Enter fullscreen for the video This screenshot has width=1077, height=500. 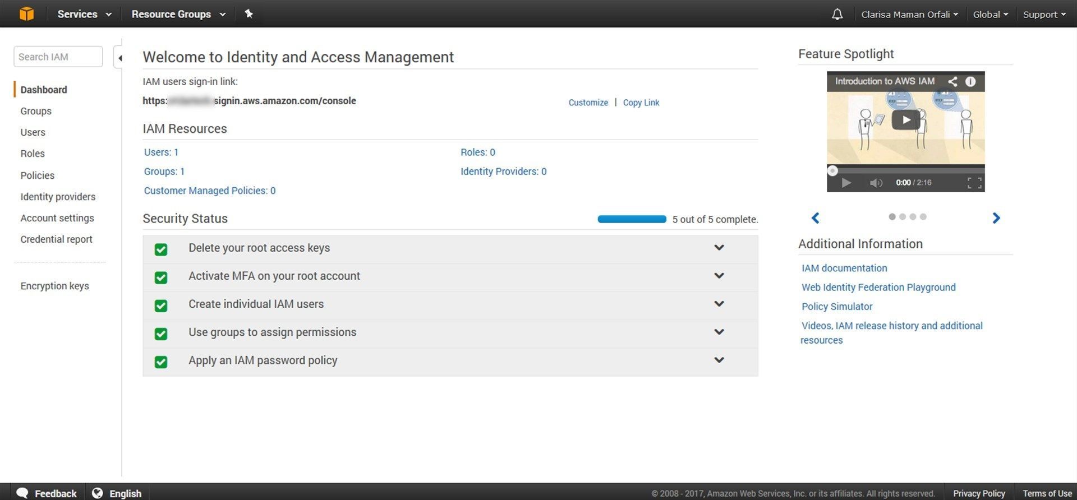[974, 183]
